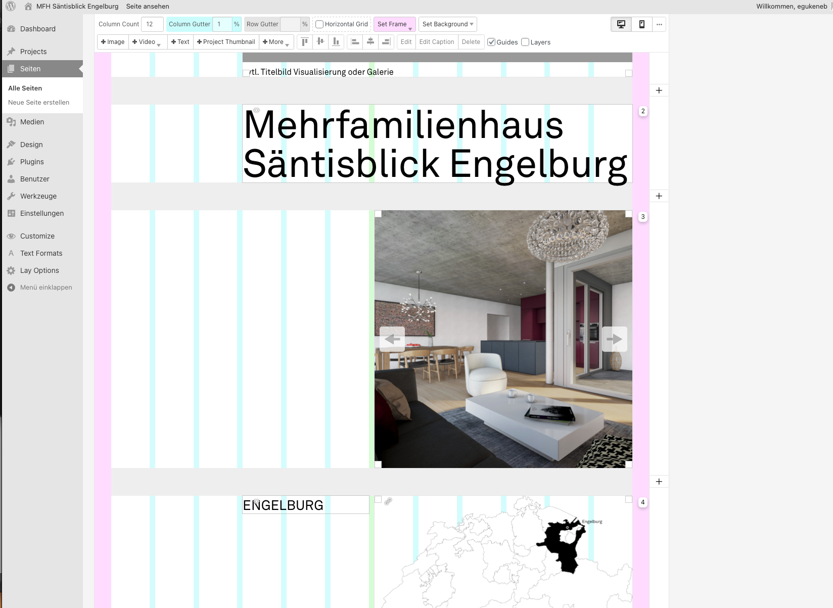Open Lay Options in the sidebar
The image size is (833, 608).
coord(39,270)
